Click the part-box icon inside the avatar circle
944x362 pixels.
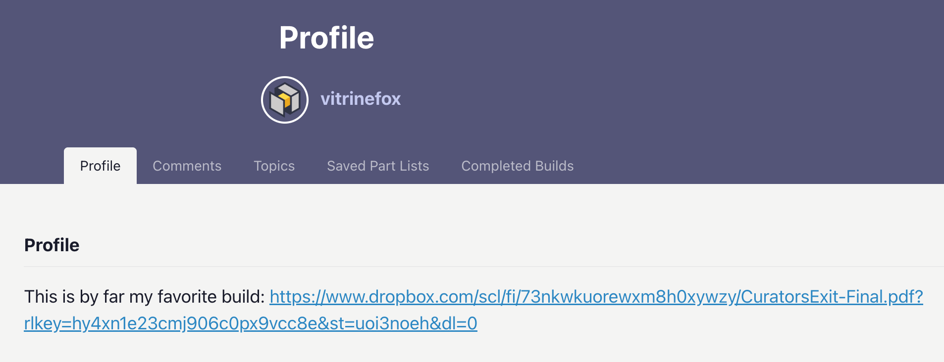point(285,99)
